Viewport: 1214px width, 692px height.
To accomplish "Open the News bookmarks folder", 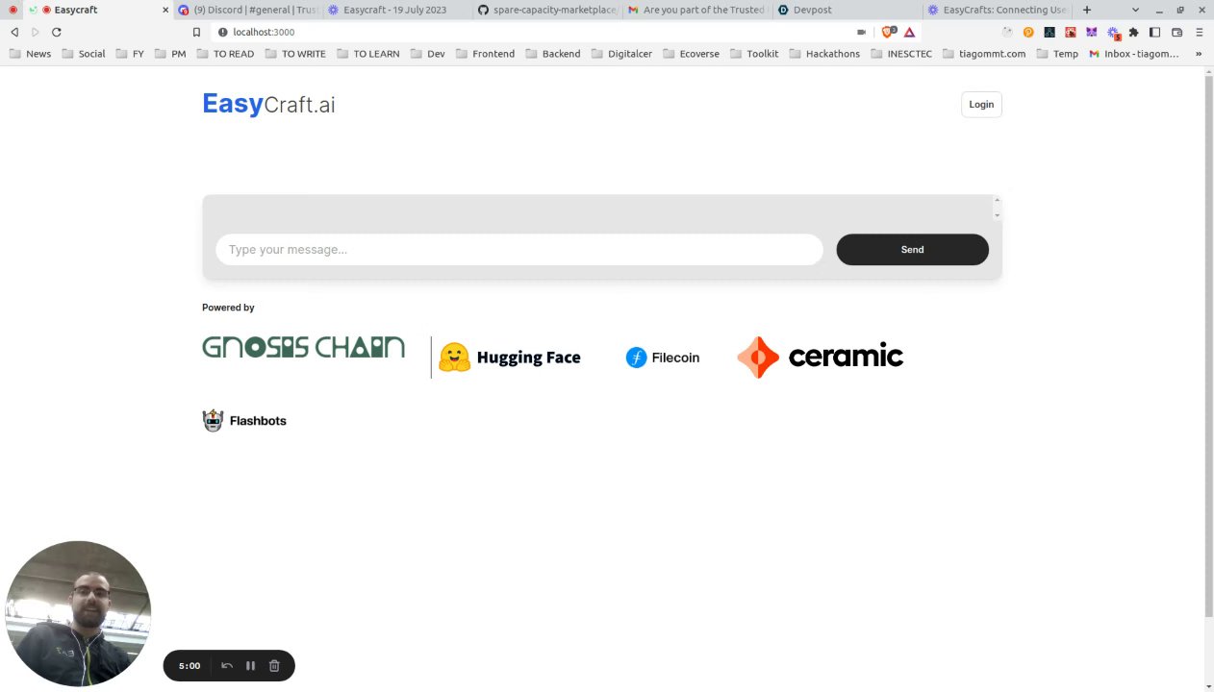I will [30, 54].
